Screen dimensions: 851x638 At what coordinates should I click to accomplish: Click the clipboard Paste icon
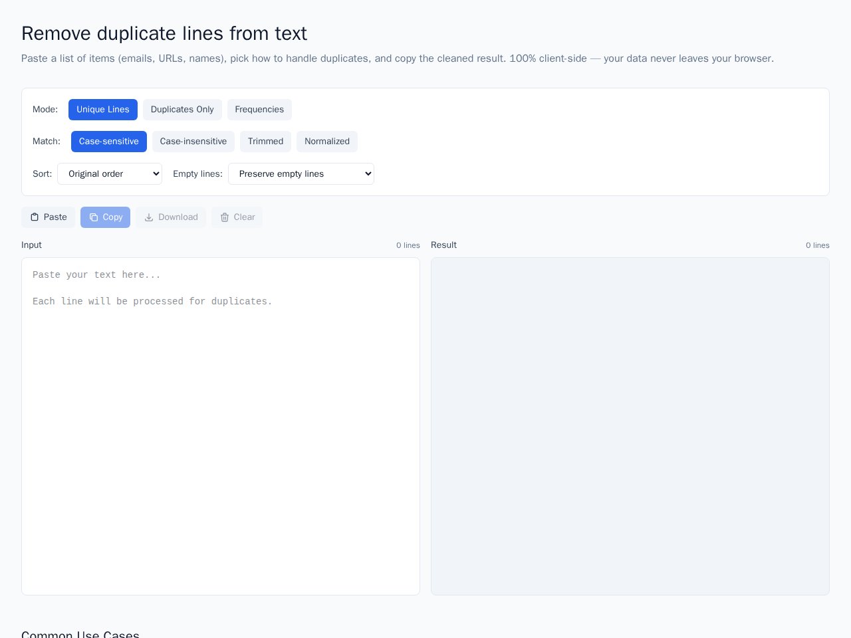tap(35, 217)
